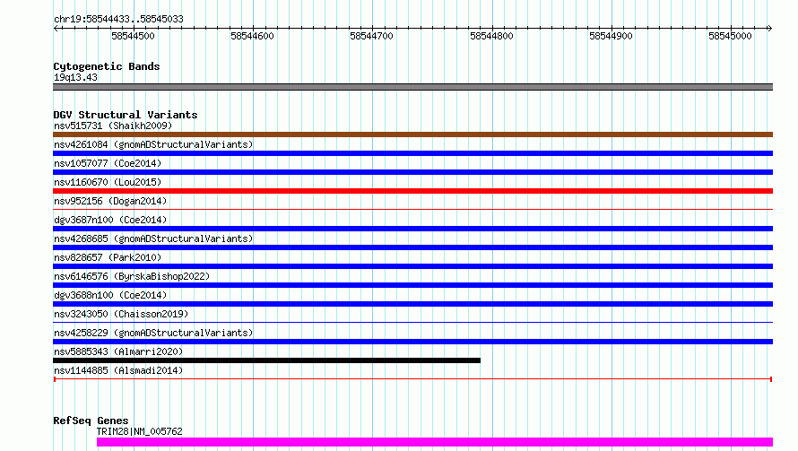The width and height of the screenshot is (798, 451).
Task: Open the DGV Structural Variants track title
Action: pyautogui.click(x=126, y=115)
